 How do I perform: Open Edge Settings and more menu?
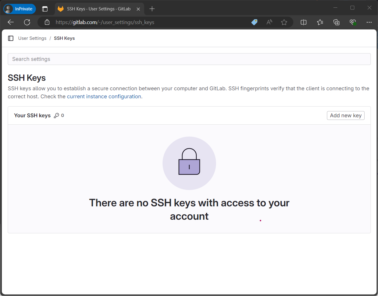point(369,22)
